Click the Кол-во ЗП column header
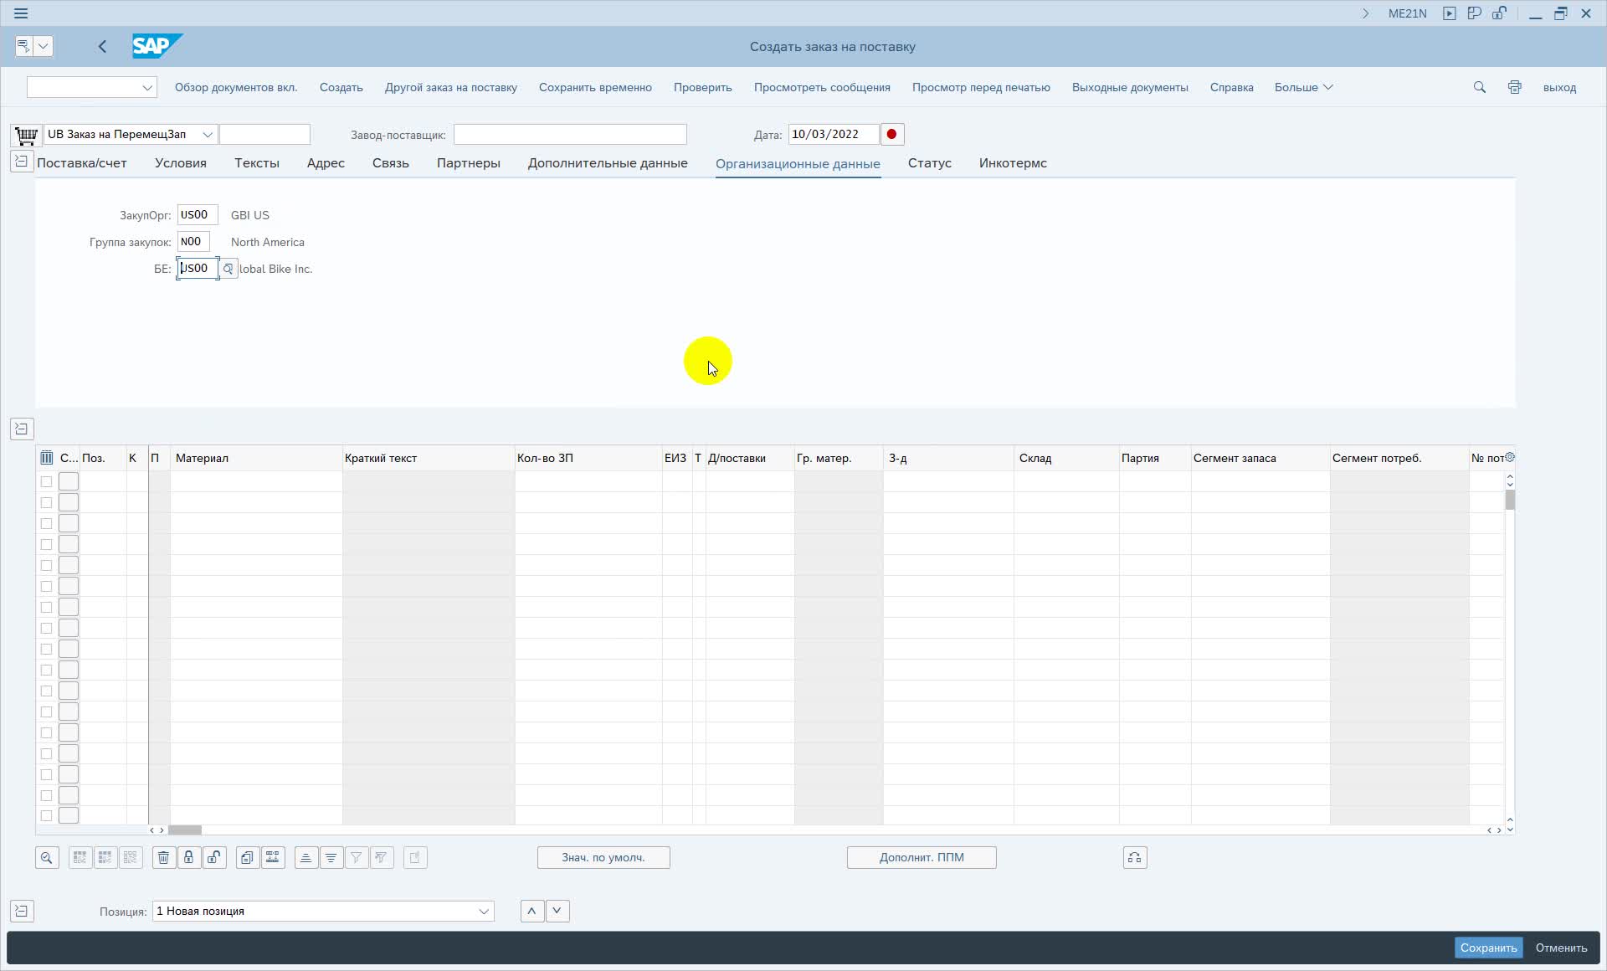The image size is (1607, 971). tap(588, 458)
